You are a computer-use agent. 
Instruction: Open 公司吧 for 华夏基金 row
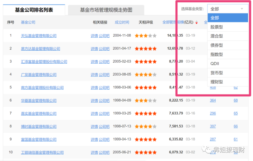tap(104, 101)
